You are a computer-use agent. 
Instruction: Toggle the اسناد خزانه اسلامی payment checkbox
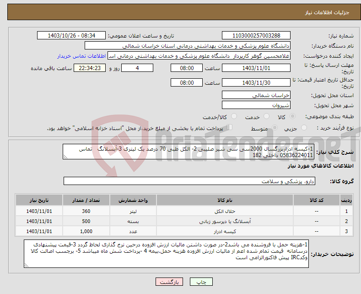230,127
